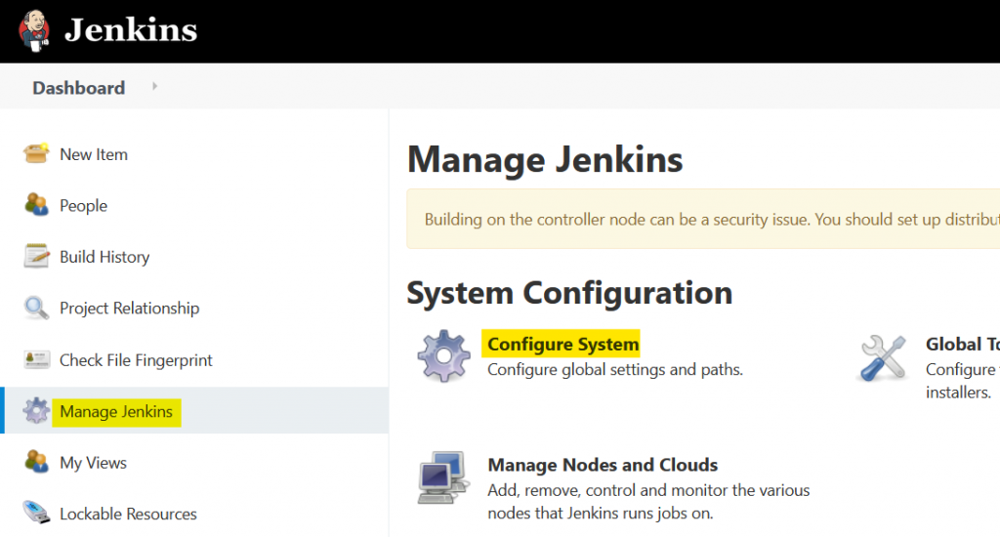
Task: Open the Global Tool Configuration title link
Action: pyautogui.click(x=962, y=345)
